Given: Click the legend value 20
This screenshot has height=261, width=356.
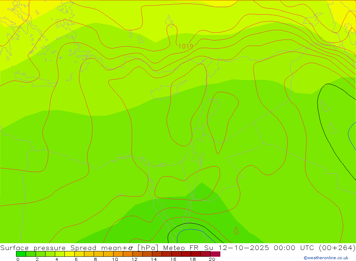Looking at the screenshot, I should (212, 259).
